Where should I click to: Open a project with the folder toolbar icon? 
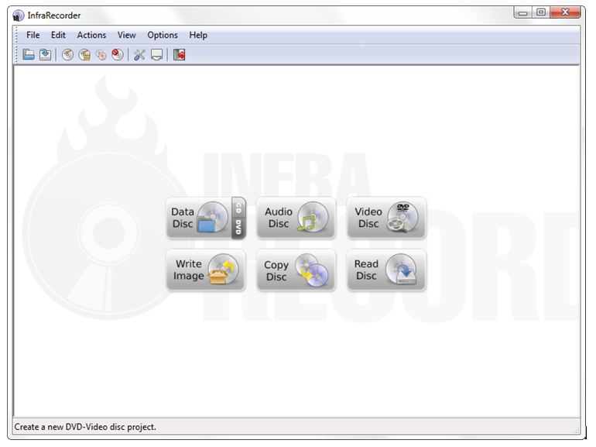click(29, 55)
